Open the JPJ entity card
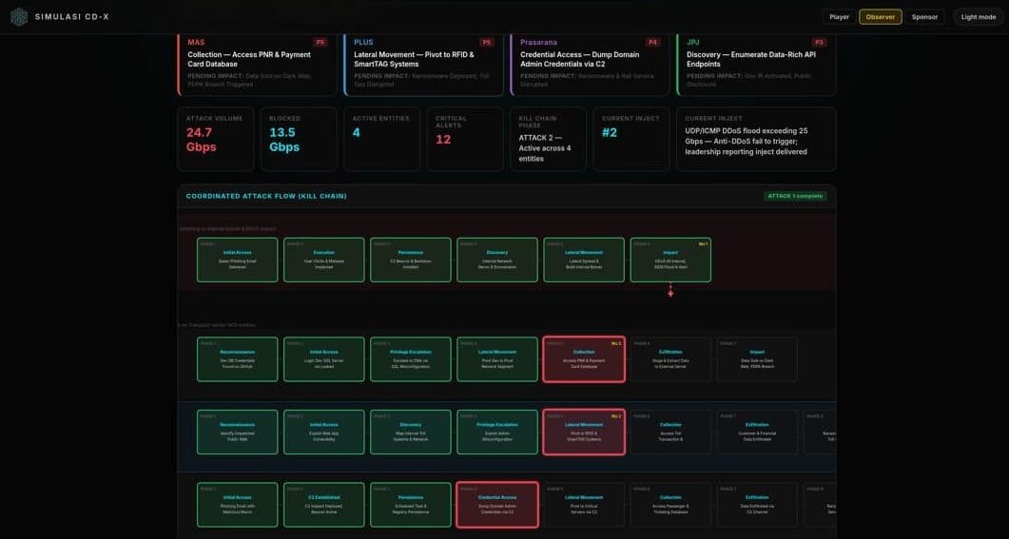 756,64
